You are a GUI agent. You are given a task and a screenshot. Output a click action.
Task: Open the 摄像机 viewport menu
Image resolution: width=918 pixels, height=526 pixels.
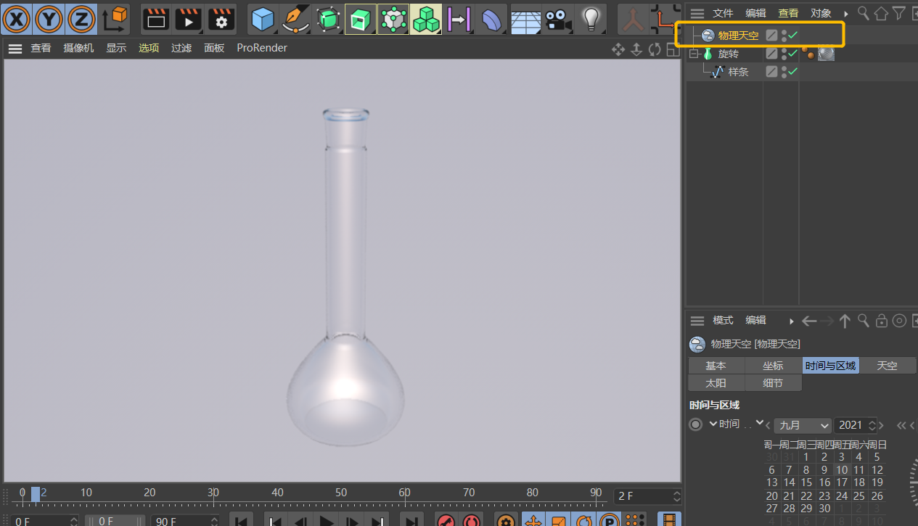coord(78,48)
